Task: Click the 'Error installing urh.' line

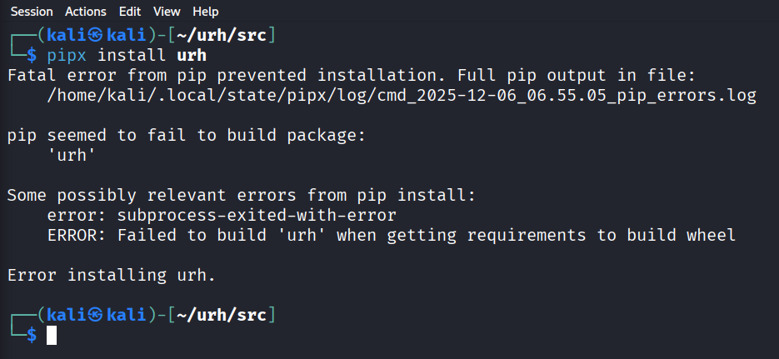Action: [111, 276]
